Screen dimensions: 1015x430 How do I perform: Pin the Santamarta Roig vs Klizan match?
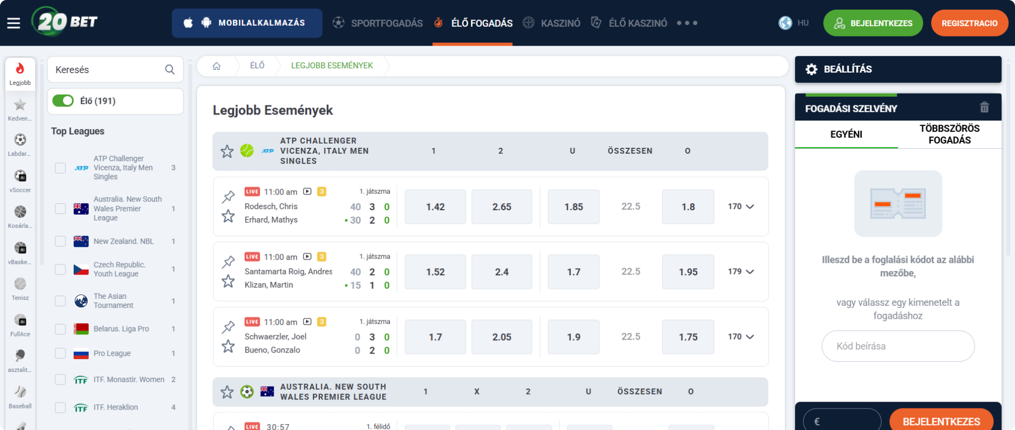228,262
